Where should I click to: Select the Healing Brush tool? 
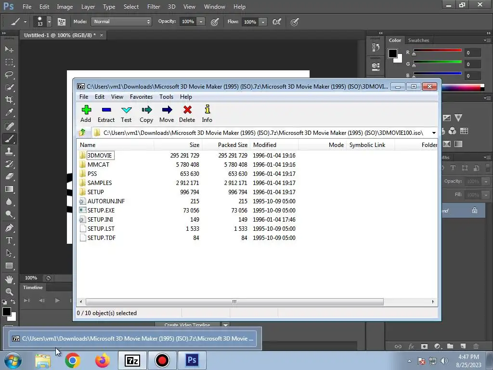(x=9, y=126)
